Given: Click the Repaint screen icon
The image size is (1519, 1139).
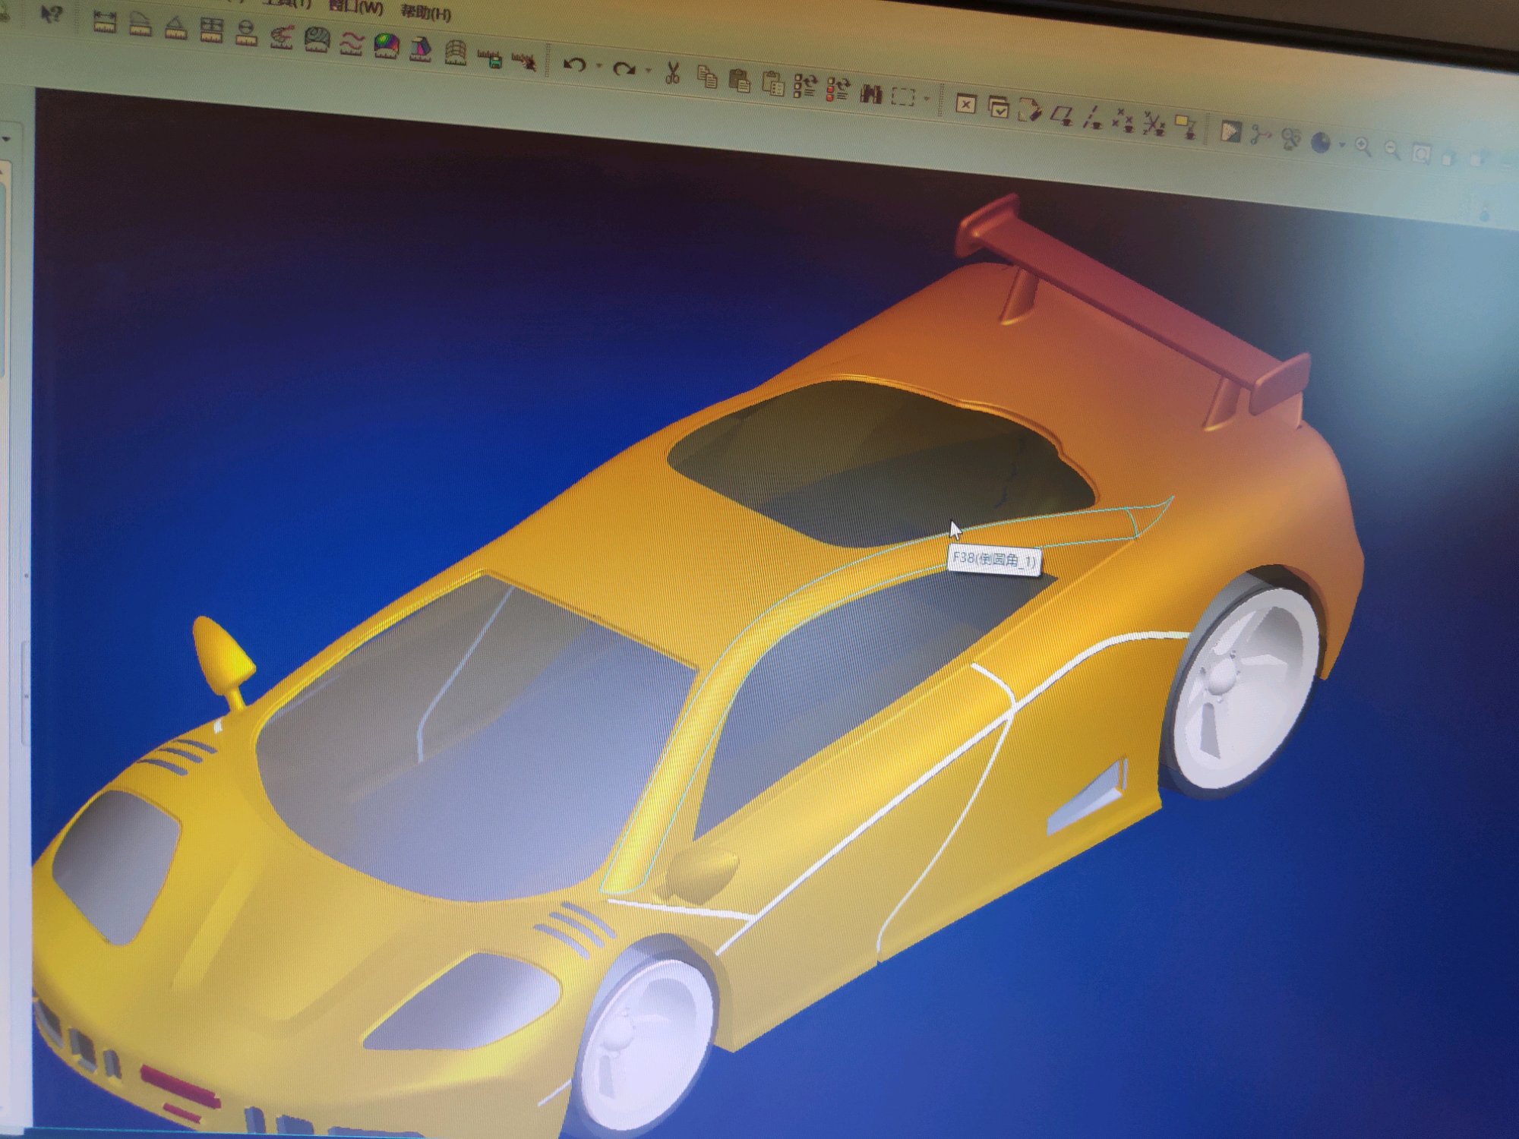Looking at the screenshot, I should click(1230, 131).
